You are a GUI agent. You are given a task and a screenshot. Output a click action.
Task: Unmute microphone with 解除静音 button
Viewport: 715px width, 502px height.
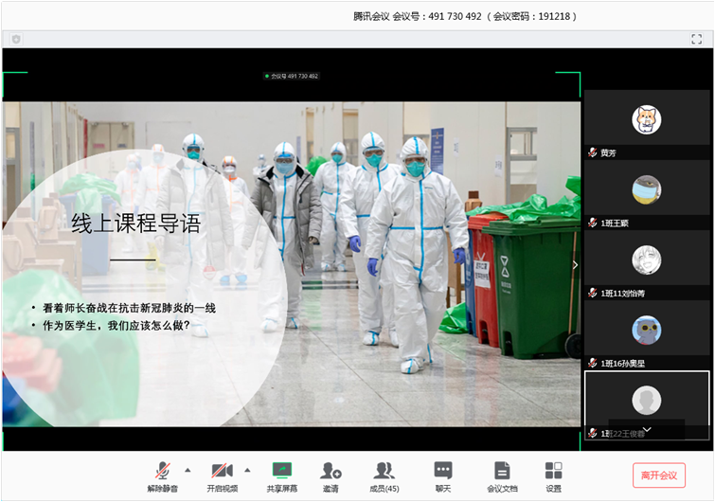pyautogui.click(x=163, y=475)
